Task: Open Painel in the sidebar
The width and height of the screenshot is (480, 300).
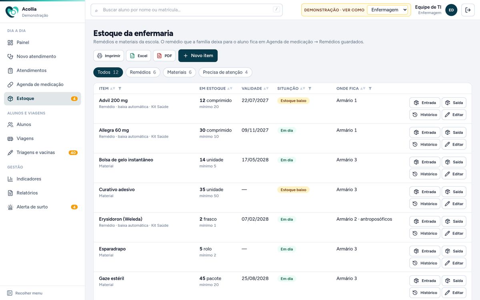Action: tap(42, 42)
